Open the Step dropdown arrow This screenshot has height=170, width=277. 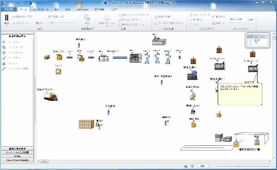[27, 23]
